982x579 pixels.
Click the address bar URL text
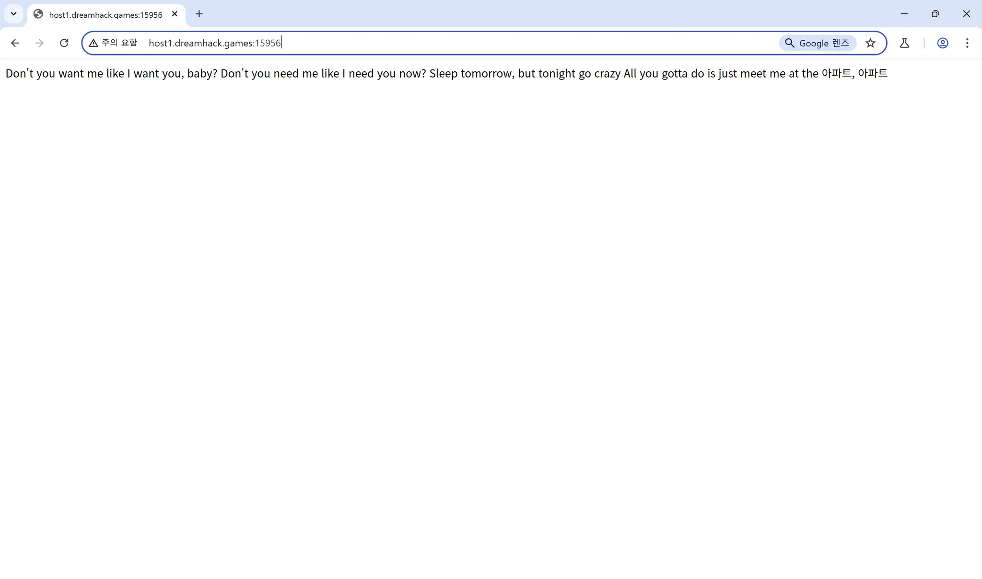pos(214,43)
